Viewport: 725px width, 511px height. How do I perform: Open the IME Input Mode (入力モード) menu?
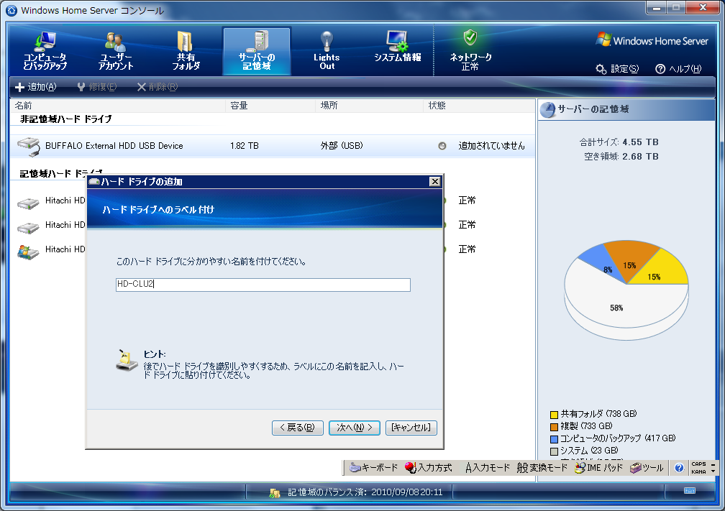coord(488,468)
